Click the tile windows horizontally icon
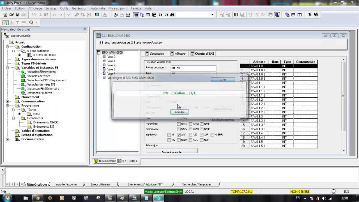The height and width of the screenshot is (202, 359). [x=293, y=15]
